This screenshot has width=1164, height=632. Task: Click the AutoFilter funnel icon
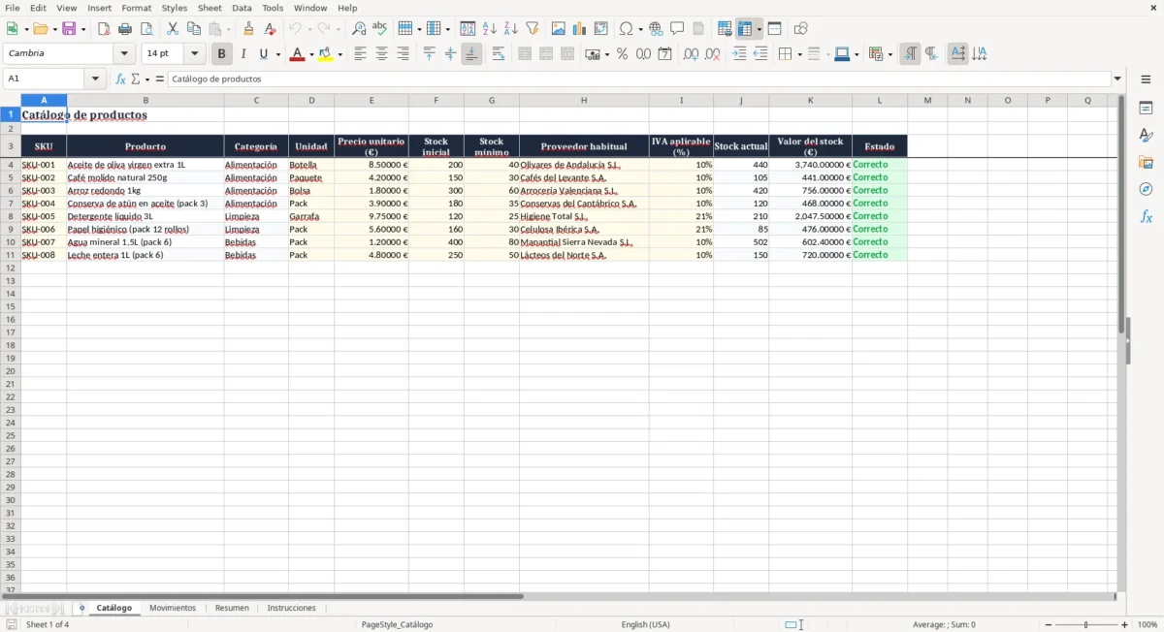click(533, 29)
